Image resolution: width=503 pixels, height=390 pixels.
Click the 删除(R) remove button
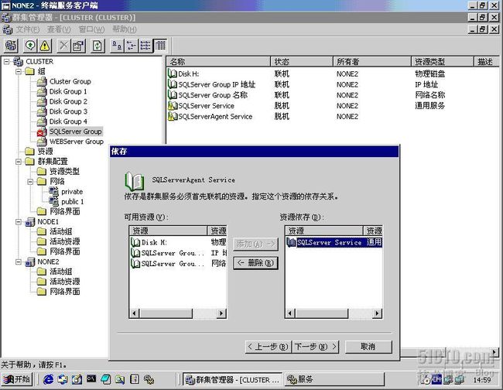[x=255, y=263]
